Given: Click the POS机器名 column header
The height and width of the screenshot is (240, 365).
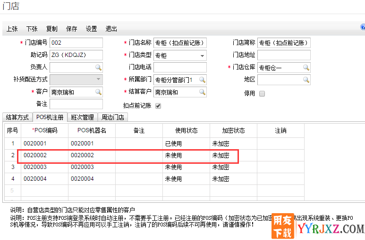Looking at the screenshot, I should pos(92,130).
